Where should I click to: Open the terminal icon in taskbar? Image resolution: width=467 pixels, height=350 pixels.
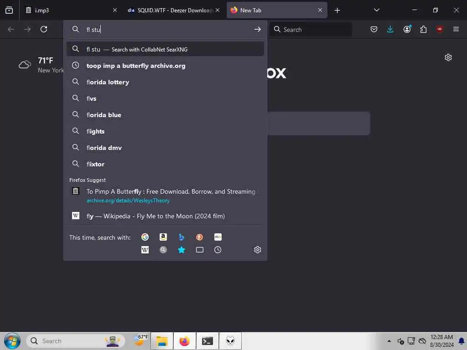pos(208,341)
